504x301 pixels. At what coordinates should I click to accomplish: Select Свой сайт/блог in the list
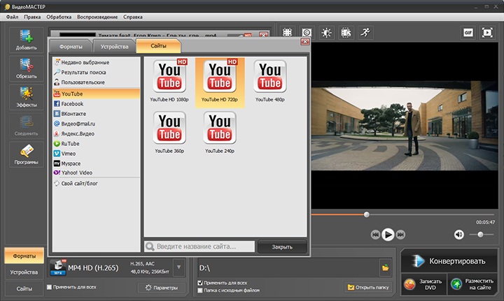click(97, 184)
